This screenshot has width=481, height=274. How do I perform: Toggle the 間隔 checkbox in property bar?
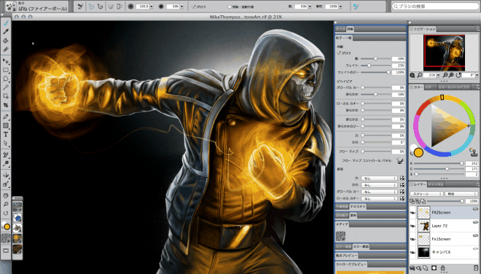pyautogui.click(x=229, y=7)
